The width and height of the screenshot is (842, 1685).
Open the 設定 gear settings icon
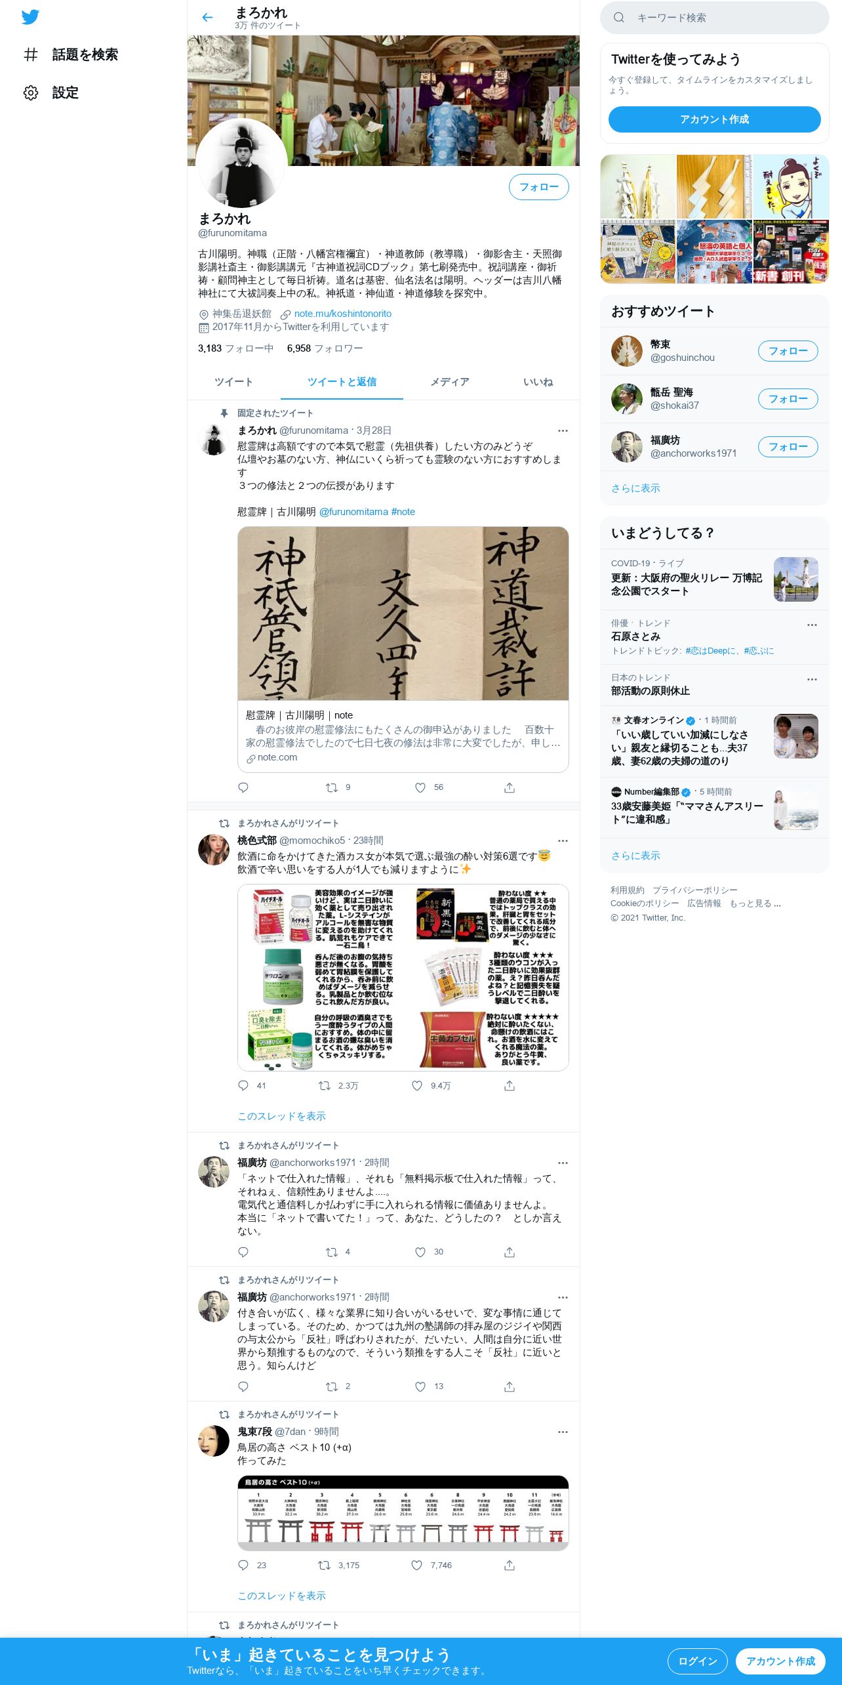pyautogui.click(x=31, y=93)
